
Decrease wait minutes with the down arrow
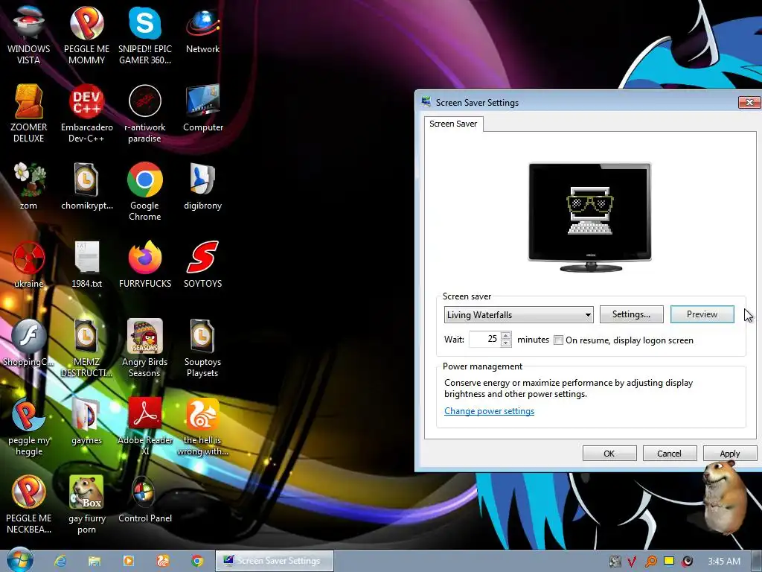[505, 343]
